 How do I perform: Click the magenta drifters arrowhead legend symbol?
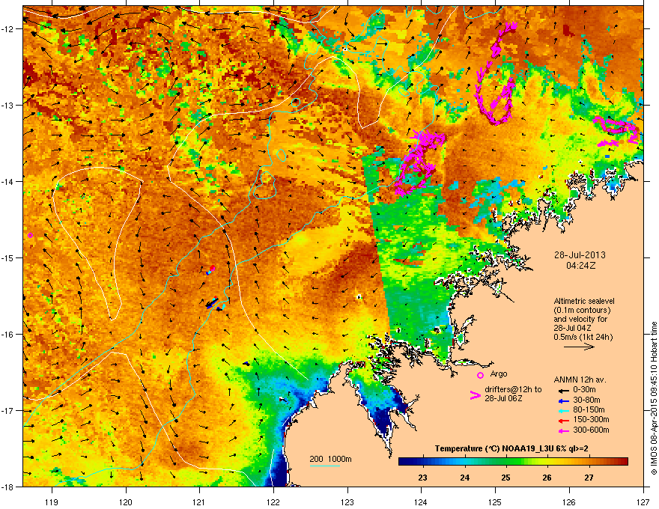pyautogui.click(x=476, y=395)
